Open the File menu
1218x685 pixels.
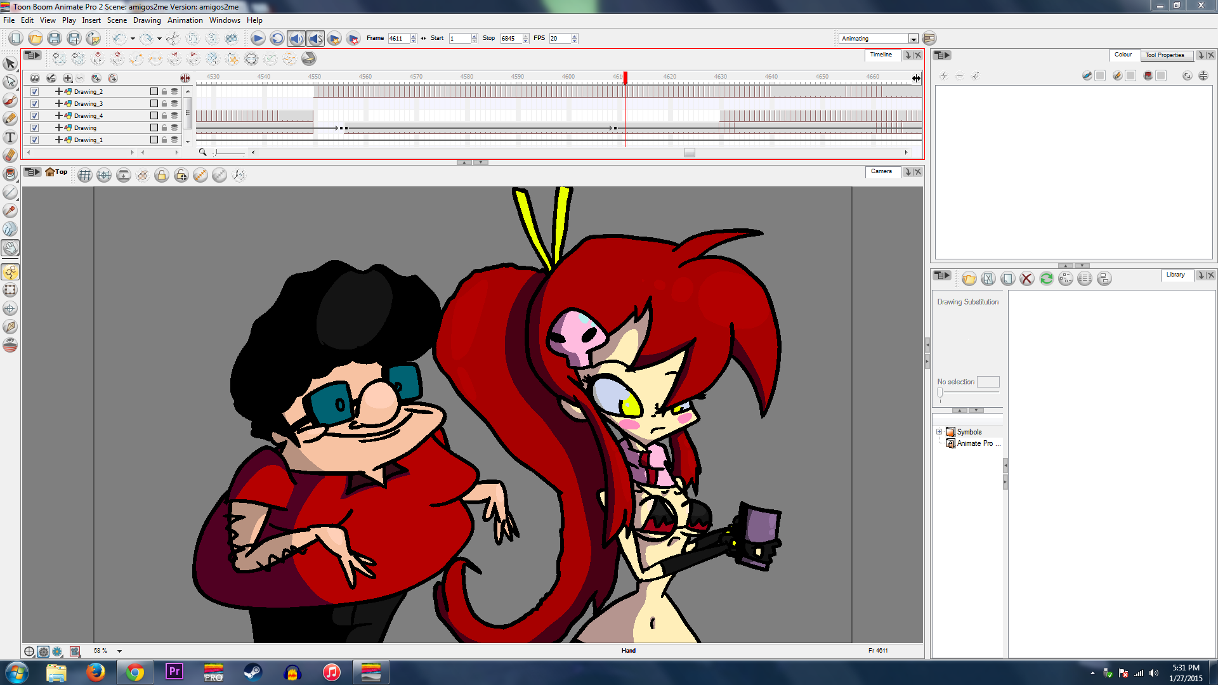9,20
